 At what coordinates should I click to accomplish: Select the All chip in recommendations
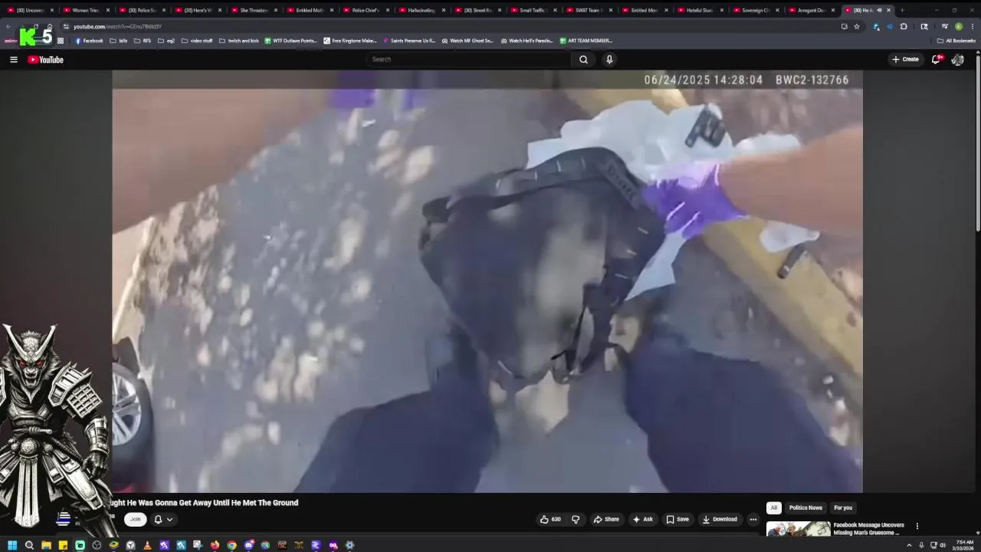[773, 508]
